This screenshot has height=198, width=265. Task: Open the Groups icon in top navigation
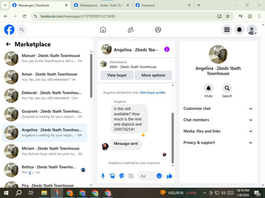point(158,30)
